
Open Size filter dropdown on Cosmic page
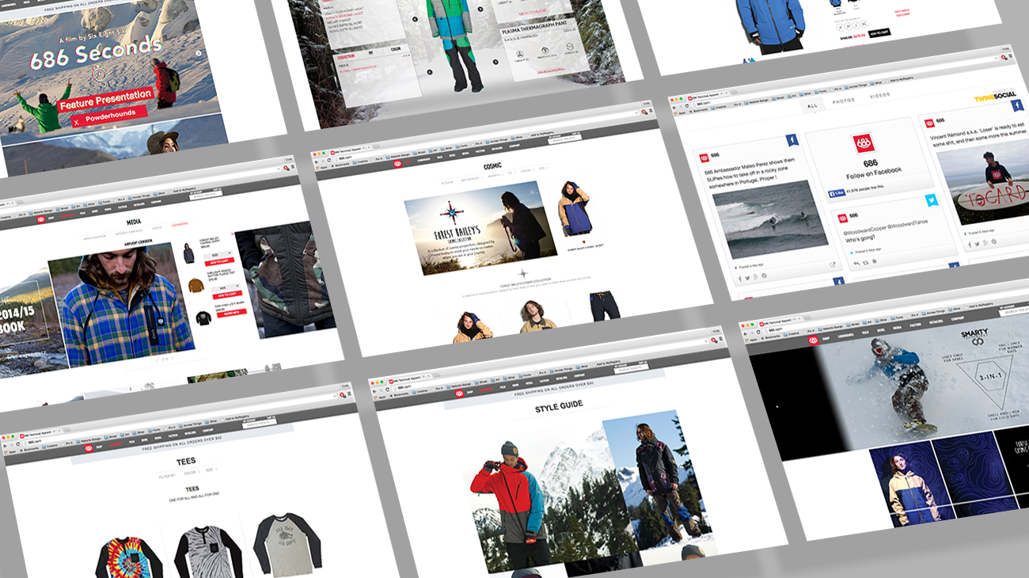coord(542,169)
